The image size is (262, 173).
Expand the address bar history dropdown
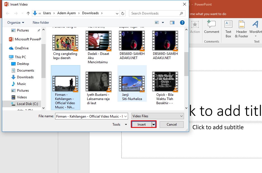tap(117, 13)
